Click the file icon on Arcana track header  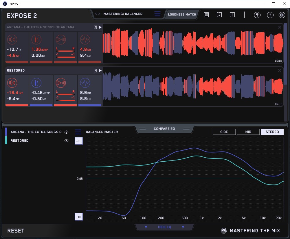coord(96,27)
